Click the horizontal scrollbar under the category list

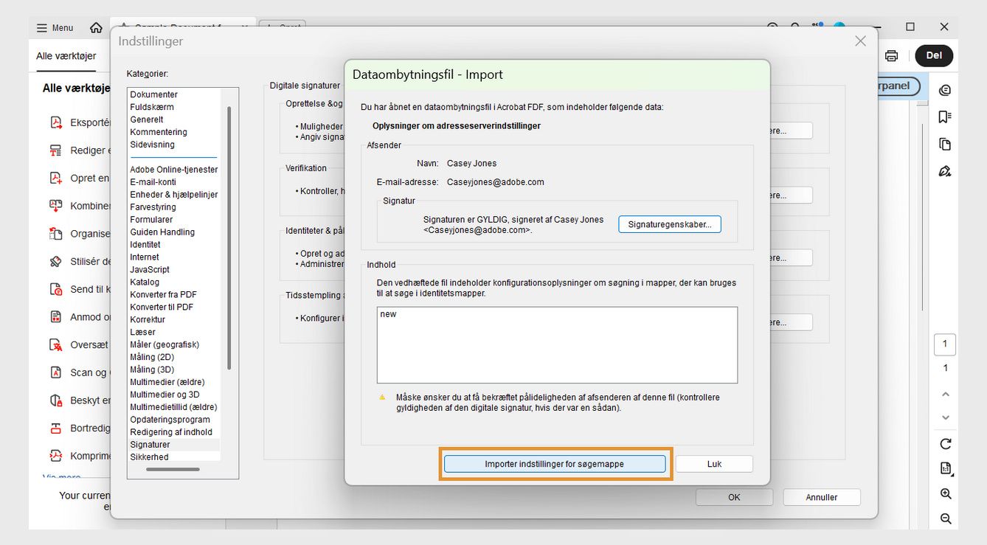pos(174,468)
